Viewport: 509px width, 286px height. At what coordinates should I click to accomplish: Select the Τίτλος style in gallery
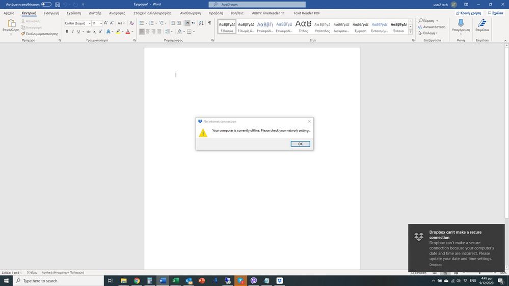click(x=303, y=26)
